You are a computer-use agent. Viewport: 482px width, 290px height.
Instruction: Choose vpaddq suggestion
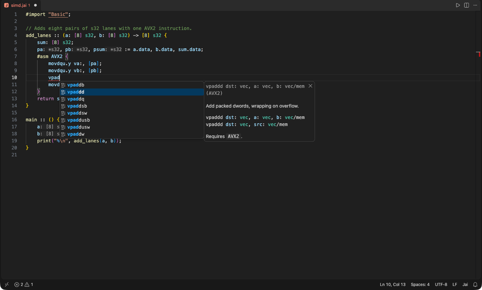coord(132,99)
